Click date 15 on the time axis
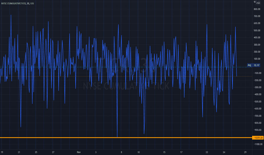Image resolution: width=264 pixels, height=155 pixels. tap(164, 152)
